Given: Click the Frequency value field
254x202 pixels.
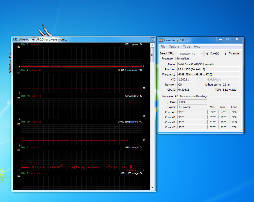Looking at the screenshot, I should point(208,74).
